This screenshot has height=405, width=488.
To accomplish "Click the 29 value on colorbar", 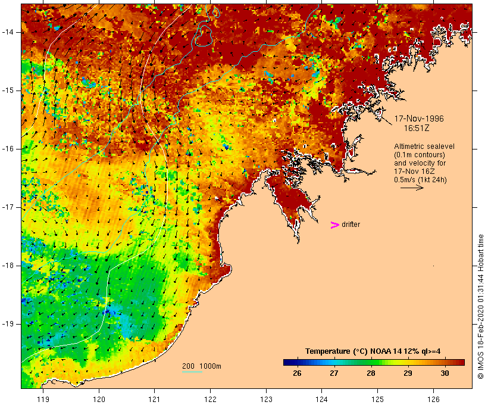I will (x=408, y=373).
